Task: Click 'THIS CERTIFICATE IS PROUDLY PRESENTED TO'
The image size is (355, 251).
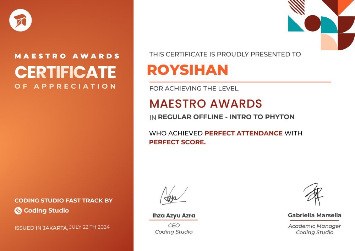Action: (225, 54)
